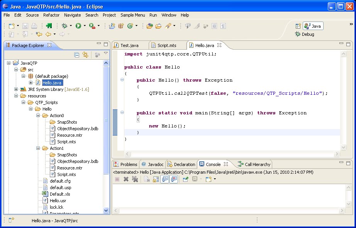Open the Run button dropdown arrow

tap(85, 26)
